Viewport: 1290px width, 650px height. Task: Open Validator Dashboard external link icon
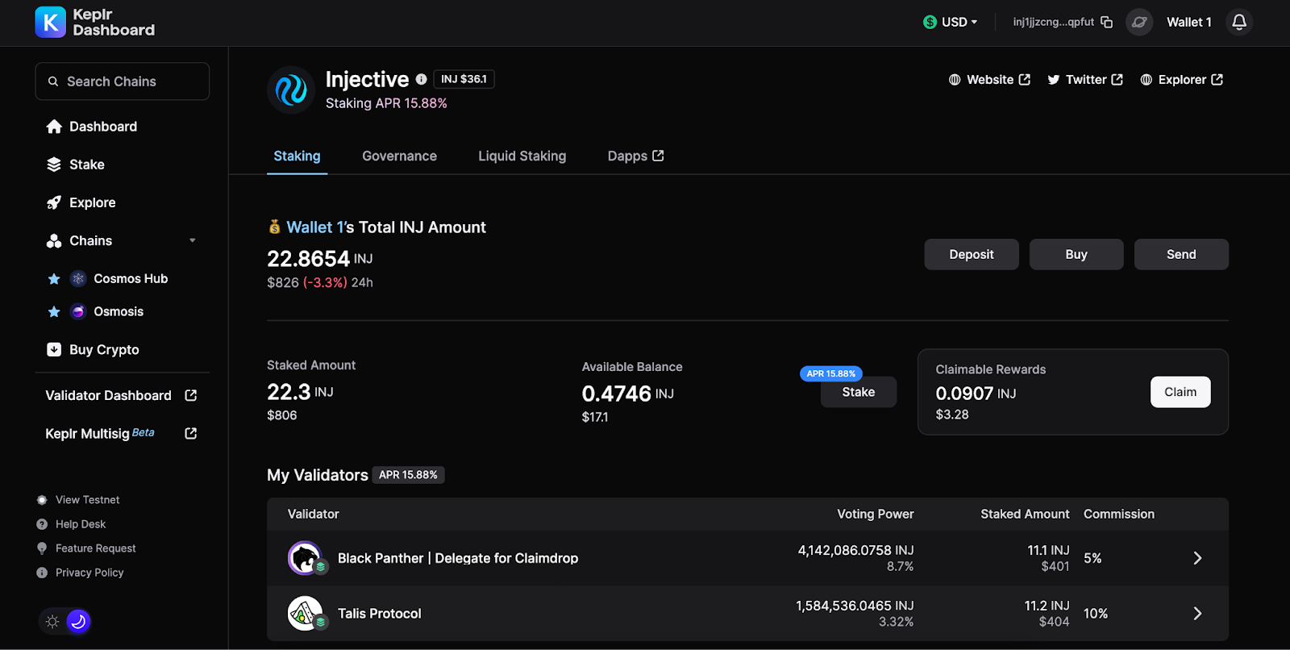(191, 395)
